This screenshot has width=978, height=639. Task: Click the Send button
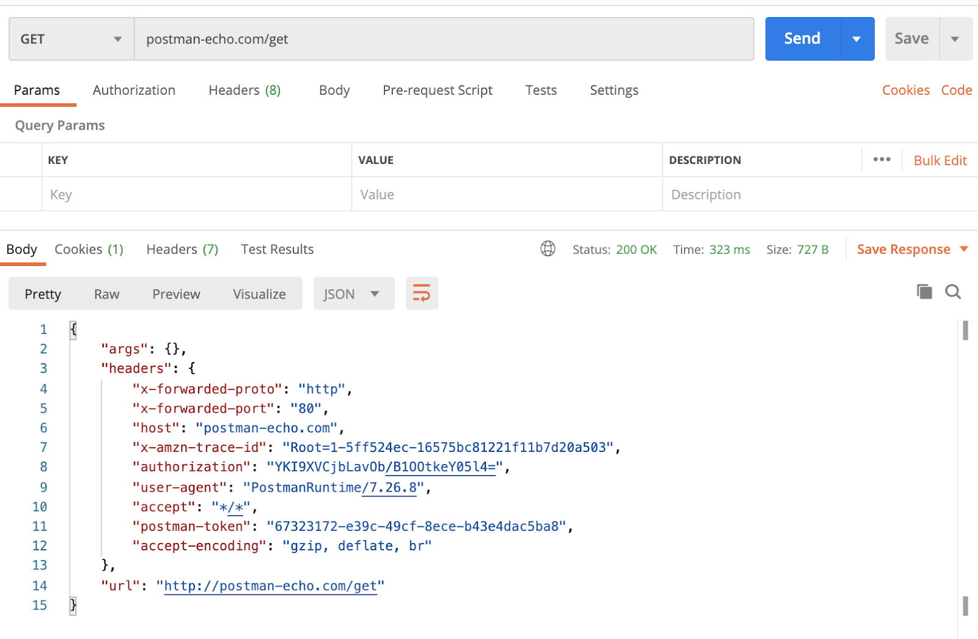[803, 39]
